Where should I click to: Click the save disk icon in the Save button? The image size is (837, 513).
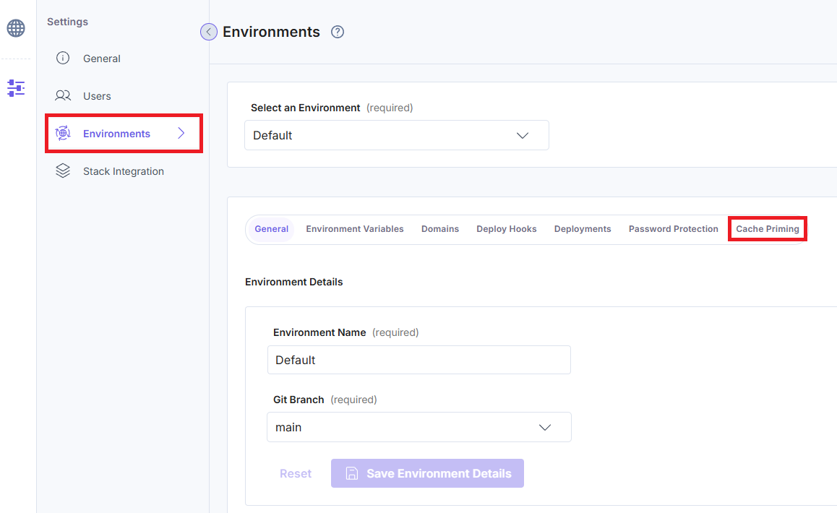pos(352,473)
